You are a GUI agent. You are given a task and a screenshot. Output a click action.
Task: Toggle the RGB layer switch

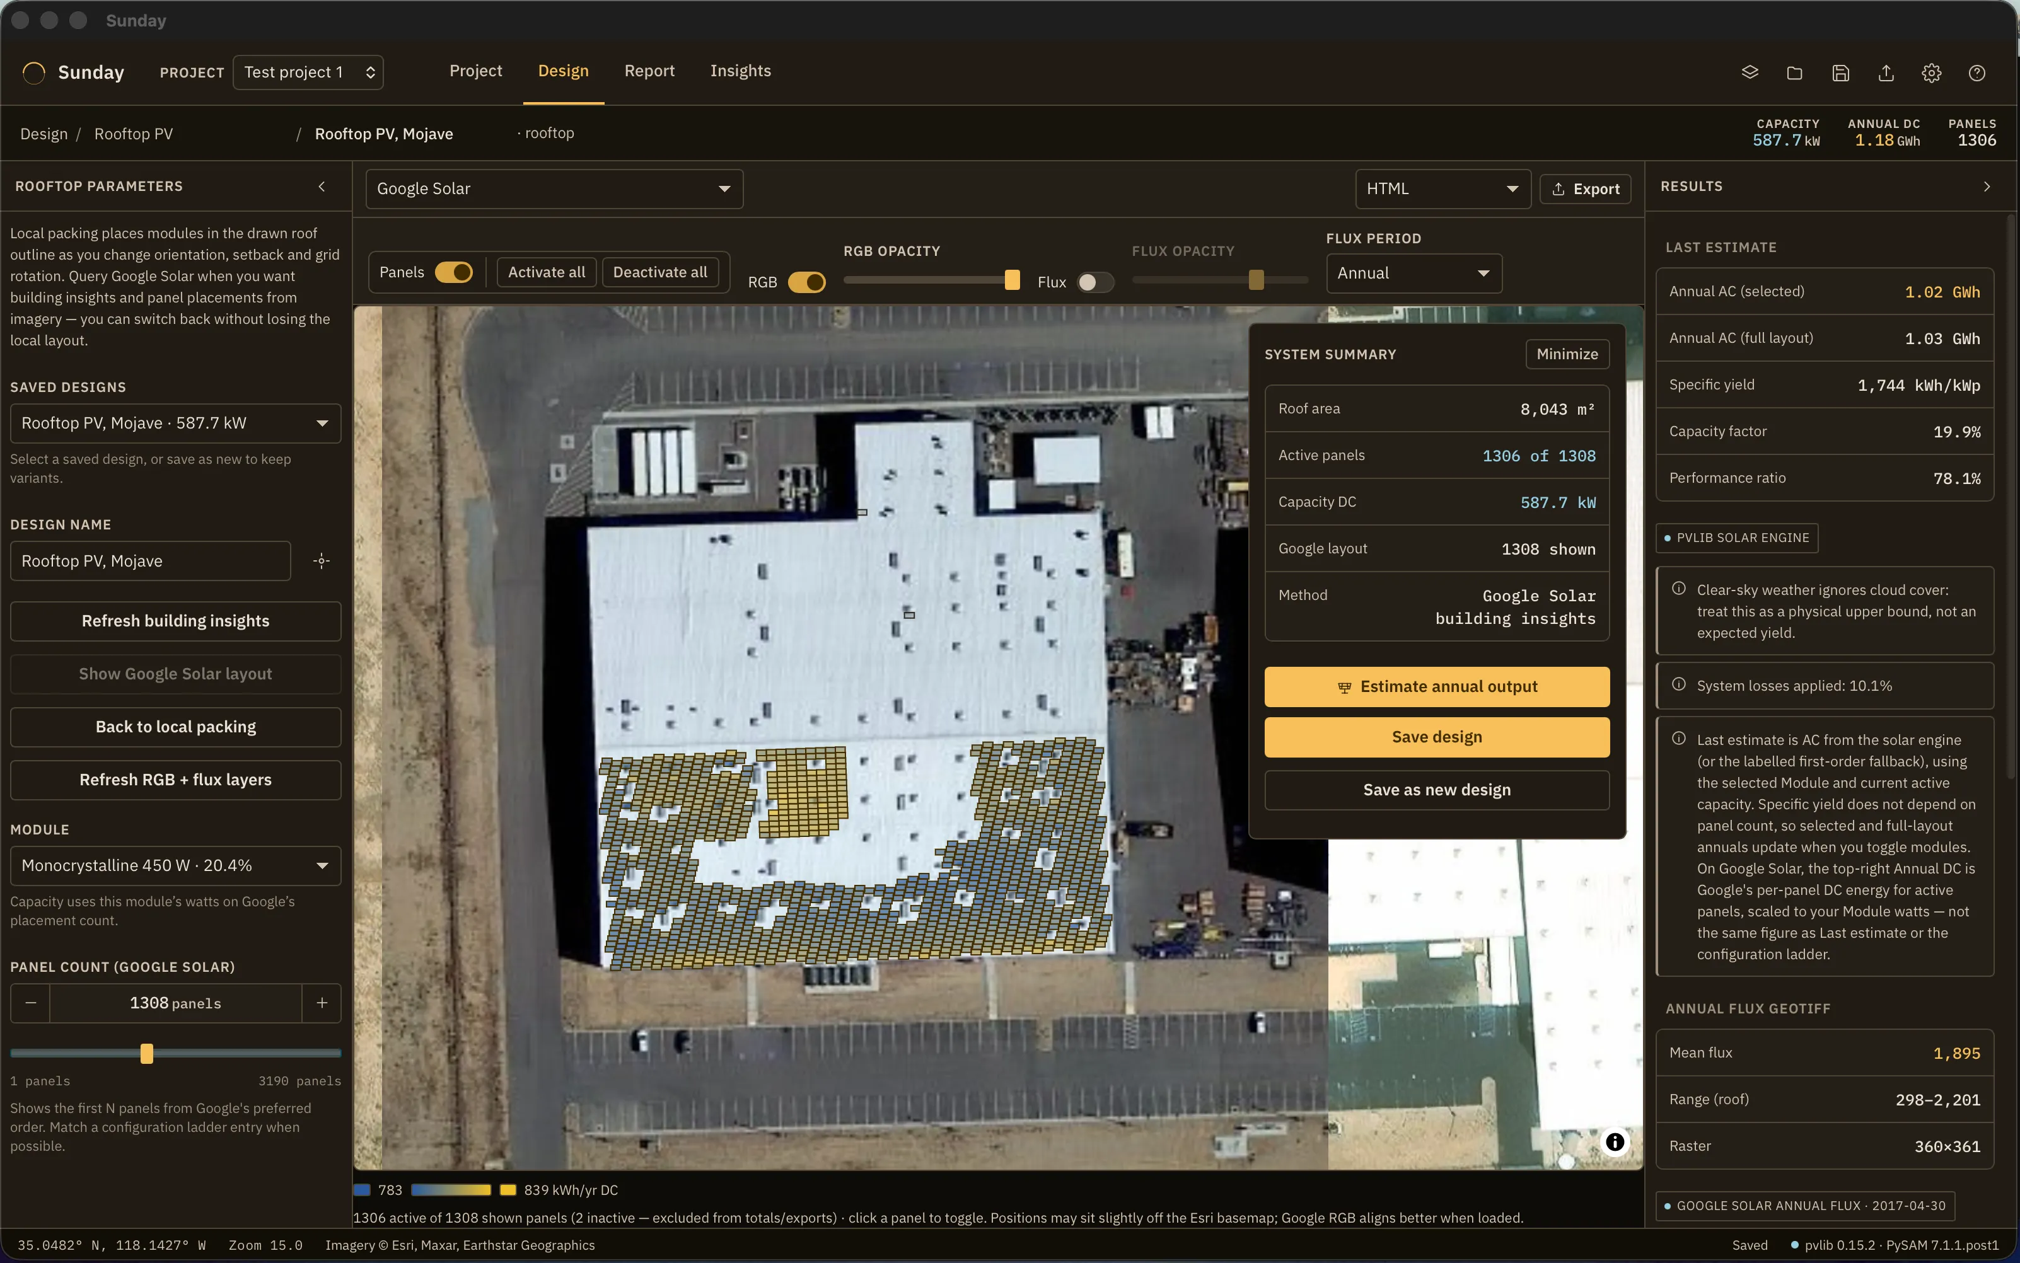tap(807, 282)
